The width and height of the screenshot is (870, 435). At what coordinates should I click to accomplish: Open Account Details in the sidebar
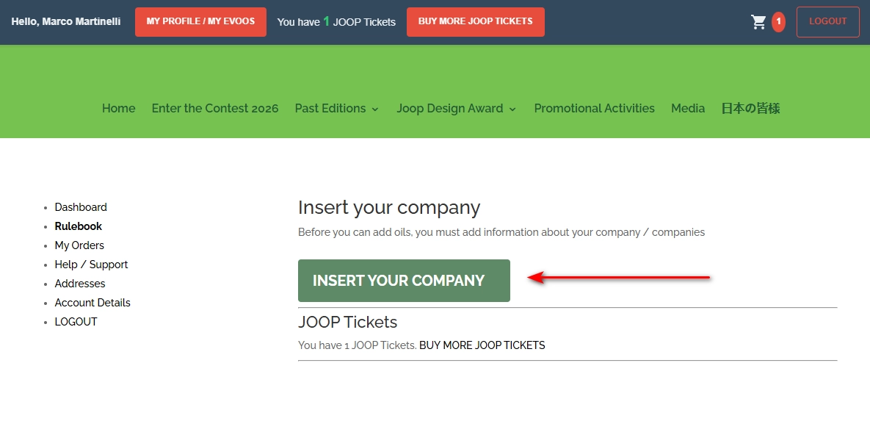(93, 303)
